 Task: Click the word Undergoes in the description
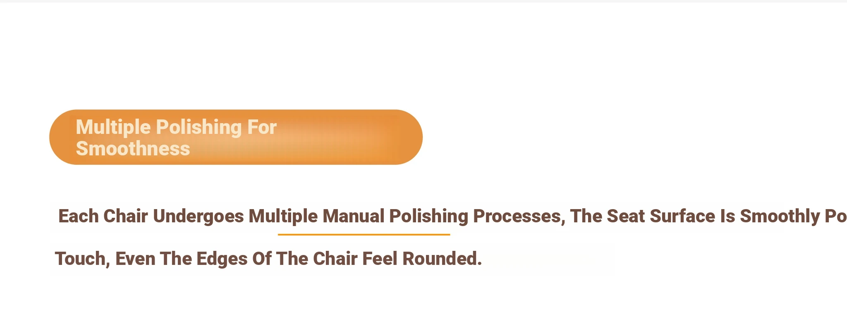point(199,217)
